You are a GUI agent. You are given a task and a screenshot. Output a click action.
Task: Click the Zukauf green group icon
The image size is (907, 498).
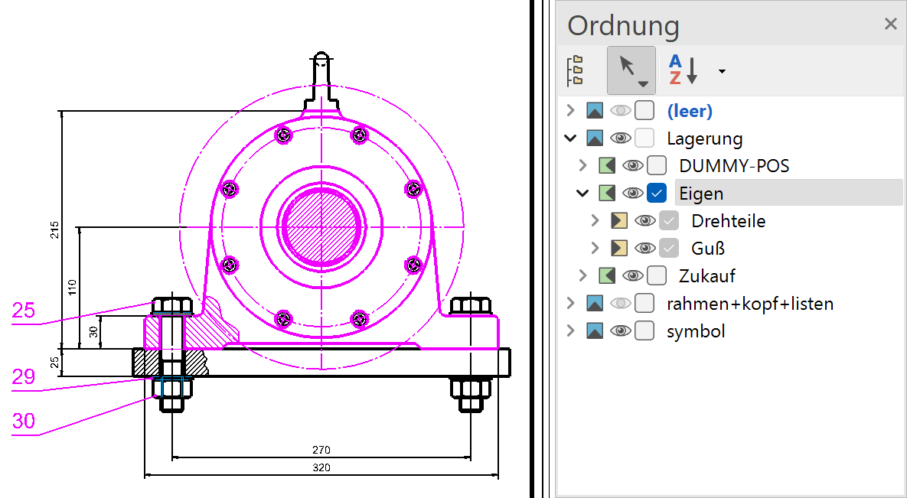(607, 276)
